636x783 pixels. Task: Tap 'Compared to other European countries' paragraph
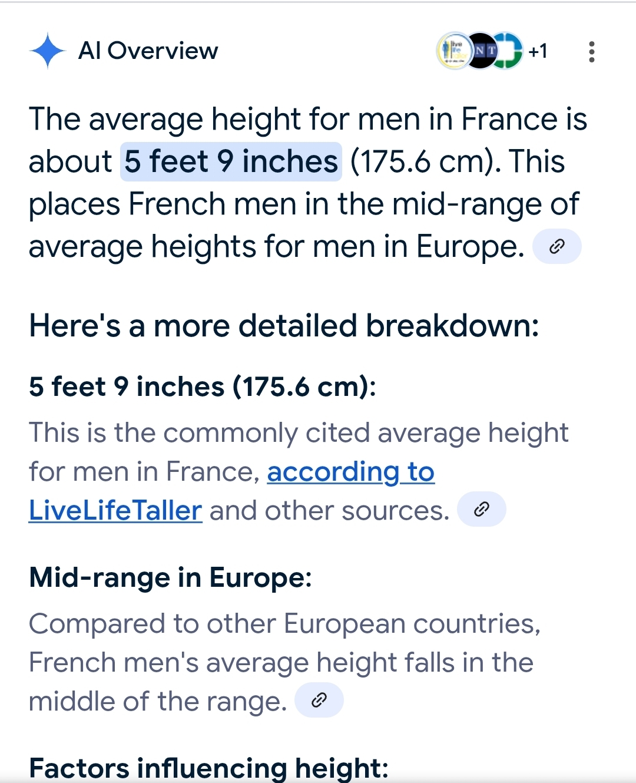point(284,662)
